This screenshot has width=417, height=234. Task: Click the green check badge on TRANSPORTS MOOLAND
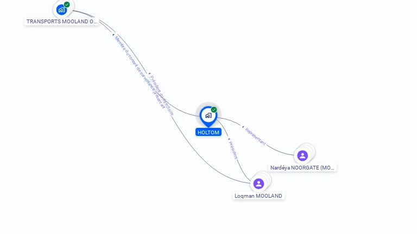[67, 4]
